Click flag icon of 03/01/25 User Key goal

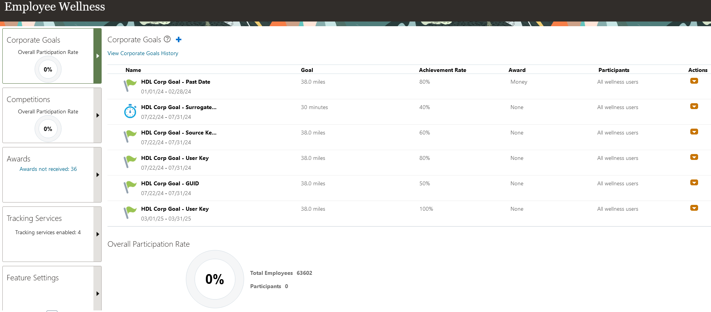tap(130, 212)
